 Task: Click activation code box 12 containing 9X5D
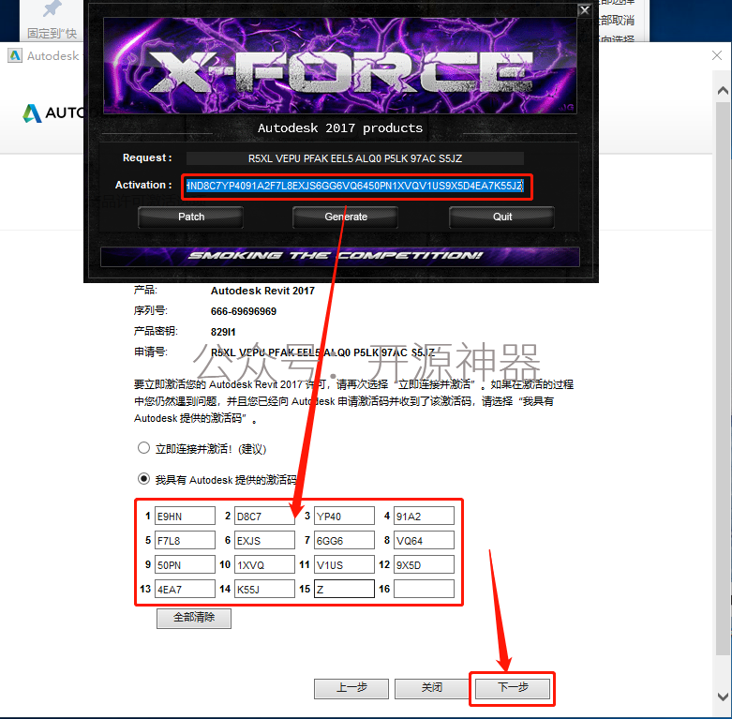(x=424, y=564)
